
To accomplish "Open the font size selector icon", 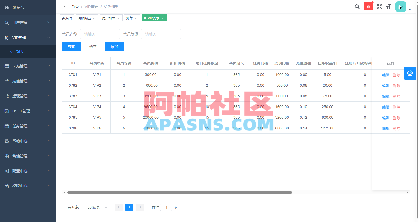I will pos(389,7).
